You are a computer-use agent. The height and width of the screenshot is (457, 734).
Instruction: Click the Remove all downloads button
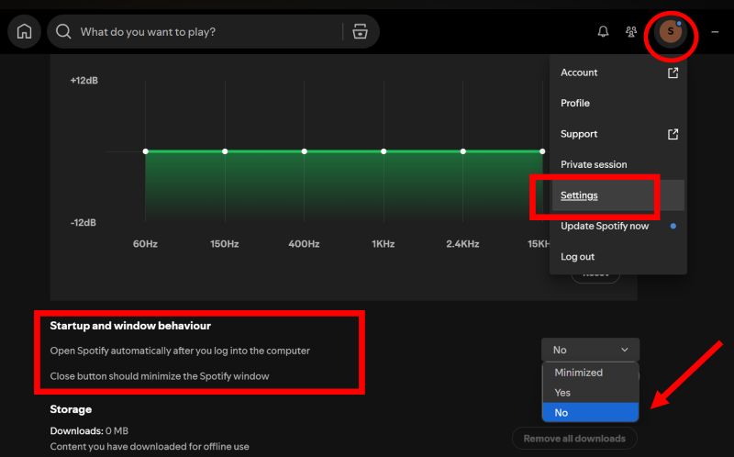tap(574, 439)
